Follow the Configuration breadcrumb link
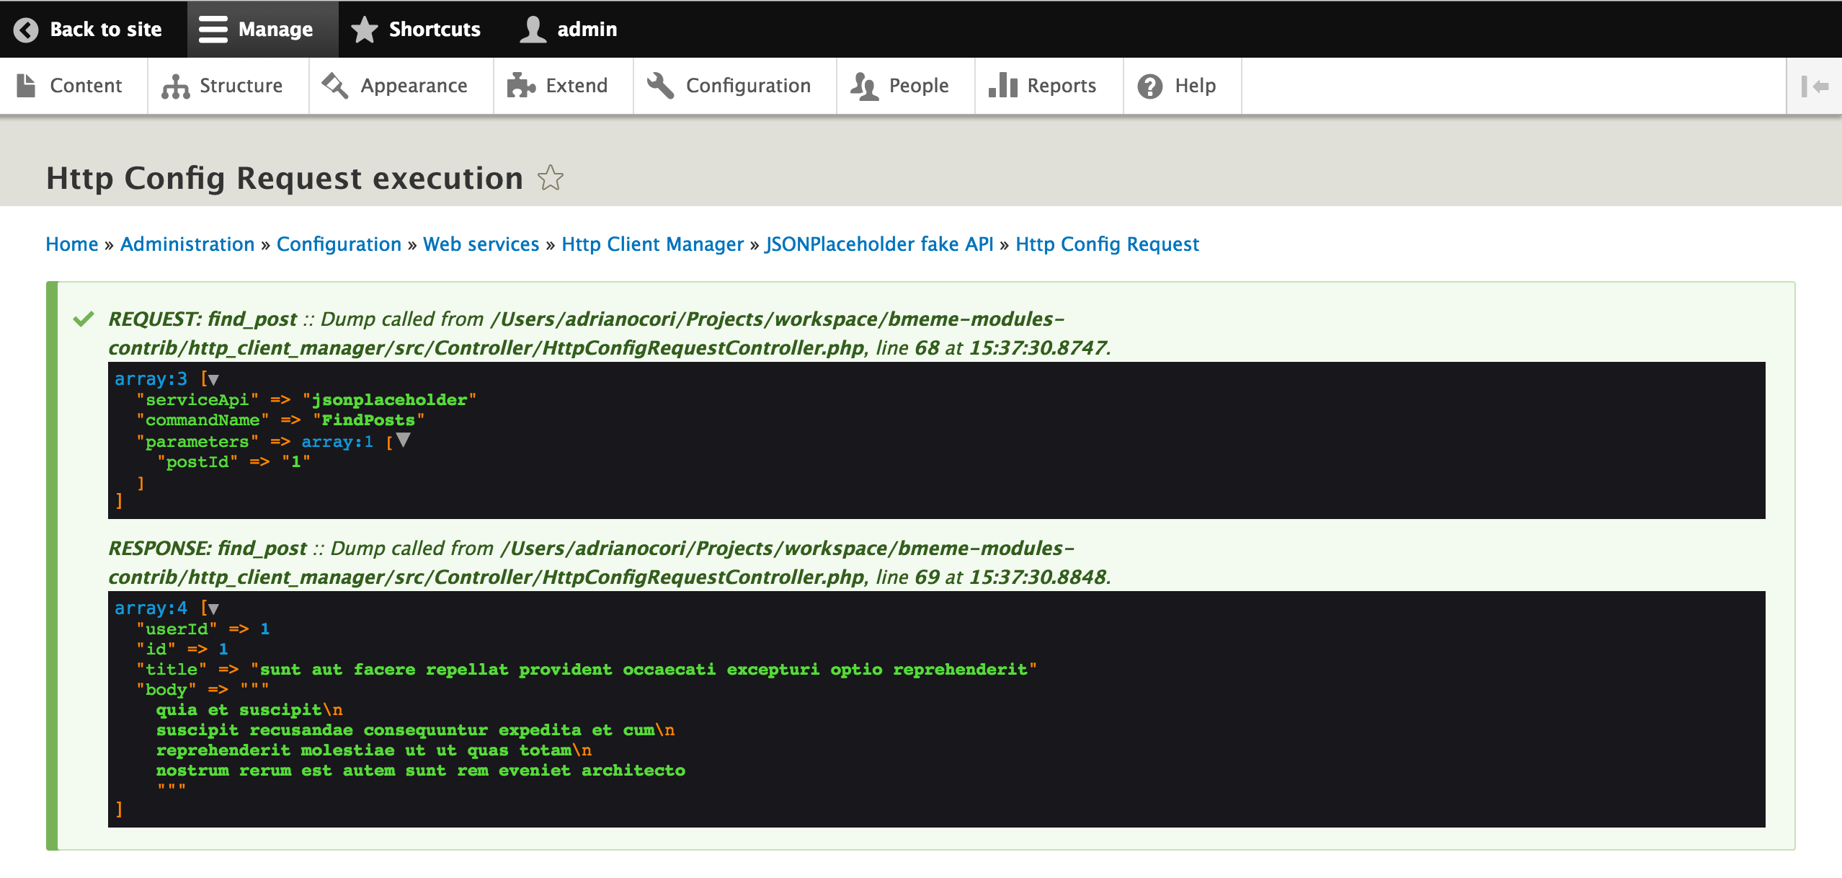The image size is (1842, 878). coord(339,244)
